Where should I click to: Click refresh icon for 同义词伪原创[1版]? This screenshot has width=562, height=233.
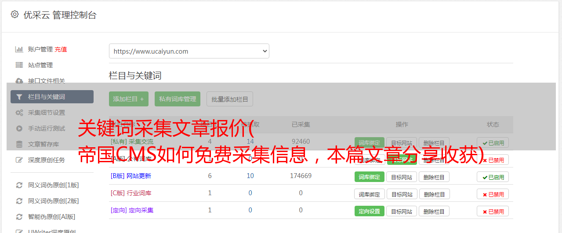[x=19, y=185]
